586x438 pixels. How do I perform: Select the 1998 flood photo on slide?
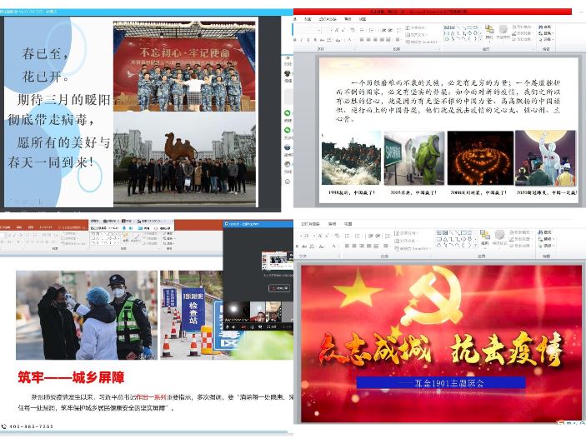coord(351,158)
